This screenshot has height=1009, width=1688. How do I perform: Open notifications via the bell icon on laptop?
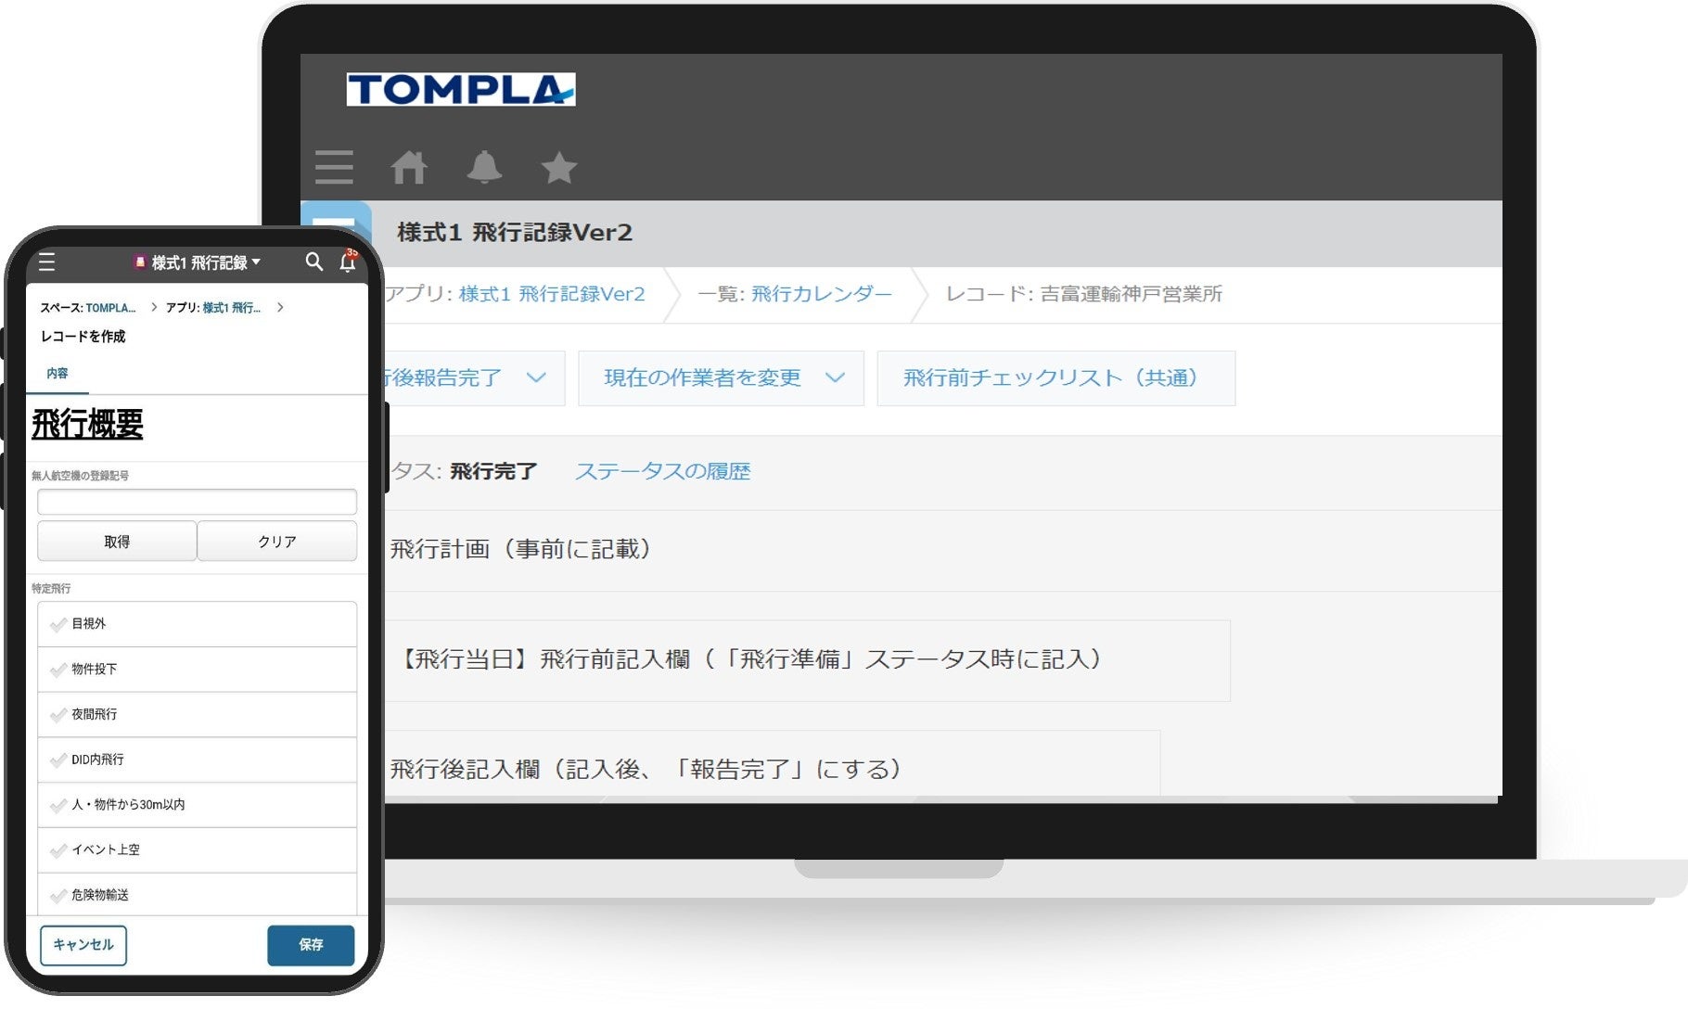[x=486, y=168]
